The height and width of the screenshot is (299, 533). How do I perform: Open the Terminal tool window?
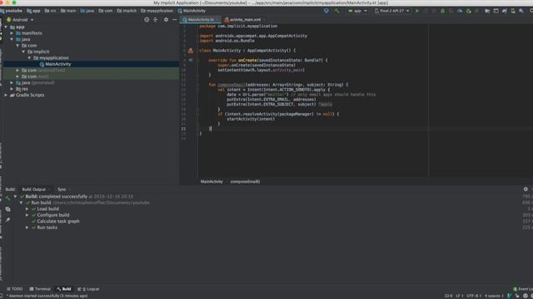pos(40,289)
